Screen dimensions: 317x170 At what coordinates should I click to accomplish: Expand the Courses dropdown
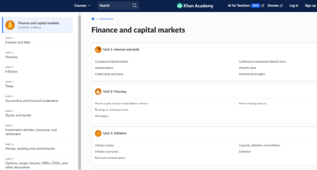pos(82,5)
